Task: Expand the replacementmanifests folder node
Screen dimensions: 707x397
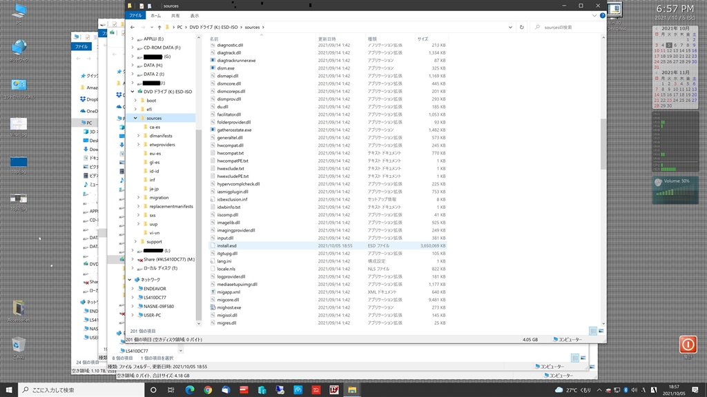Action: coord(138,206)
